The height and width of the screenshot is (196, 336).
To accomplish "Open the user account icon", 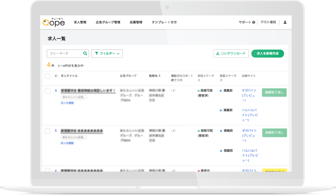I will 285,22.
